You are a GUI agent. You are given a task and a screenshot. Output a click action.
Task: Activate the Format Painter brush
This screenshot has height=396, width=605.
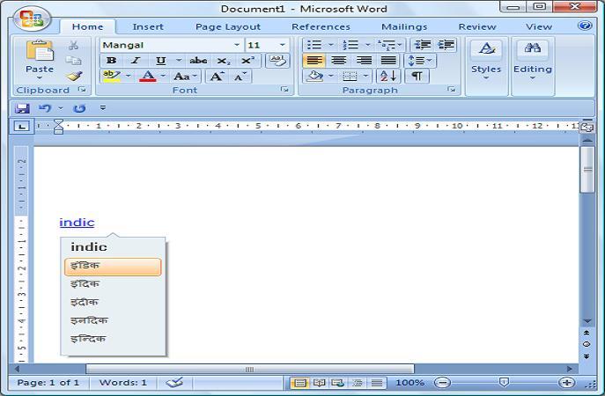pyautogui.click(x=74, y=76)
